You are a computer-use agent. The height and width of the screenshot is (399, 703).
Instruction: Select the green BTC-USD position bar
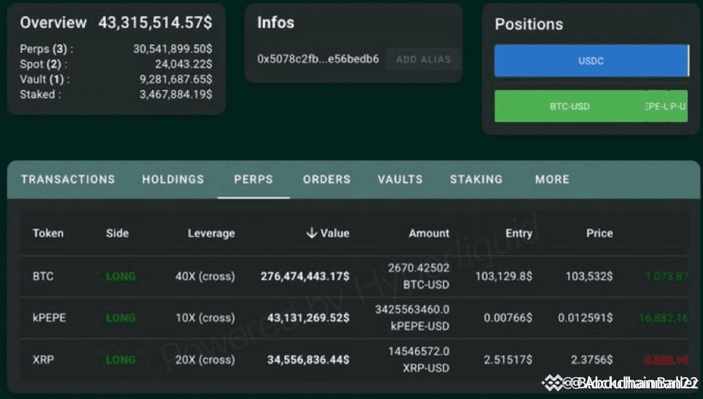[569, 106]
